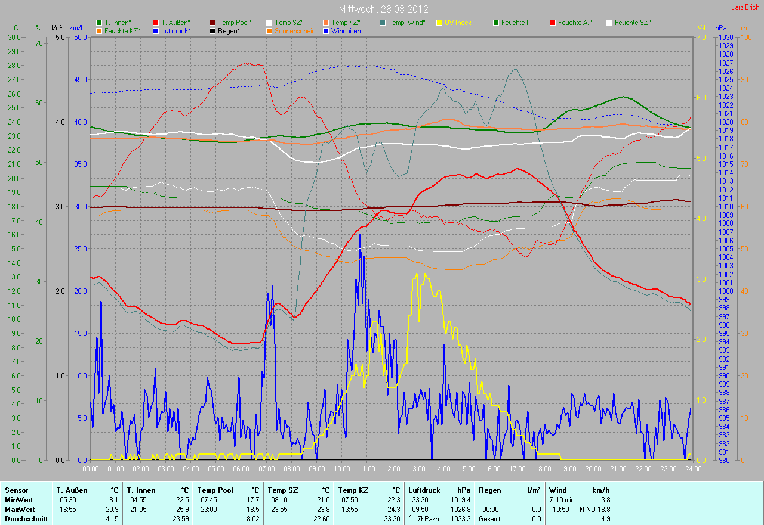Click the Windböen legend label
This screenshot has height=525, width=764.
click(x=346, y=30)
